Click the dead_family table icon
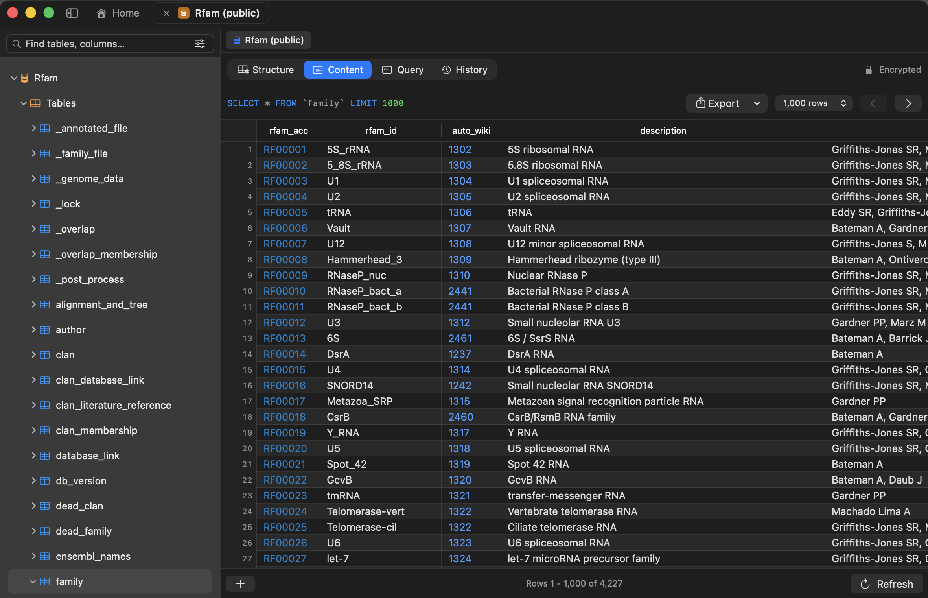The width and height of the screenshot is (928, 598). pyautogui.click(x=45, y=531)
